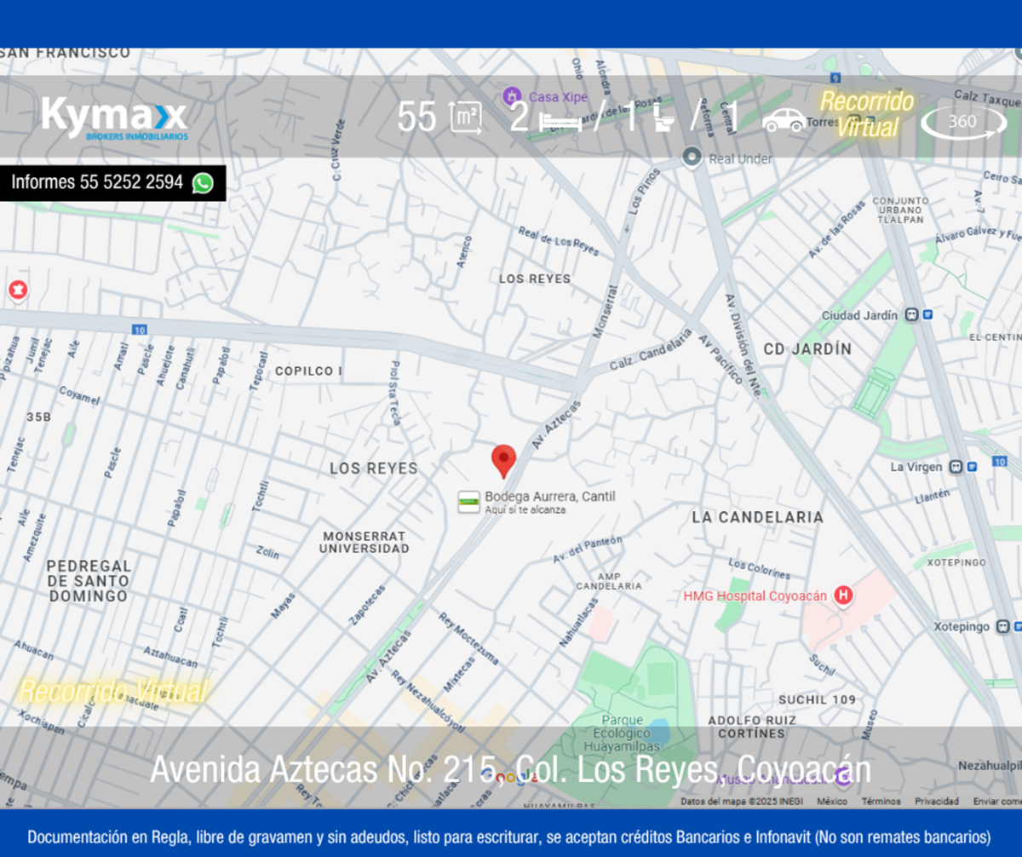Click the 'LA CANDELARIA' neighborhood label

point(757,517)
